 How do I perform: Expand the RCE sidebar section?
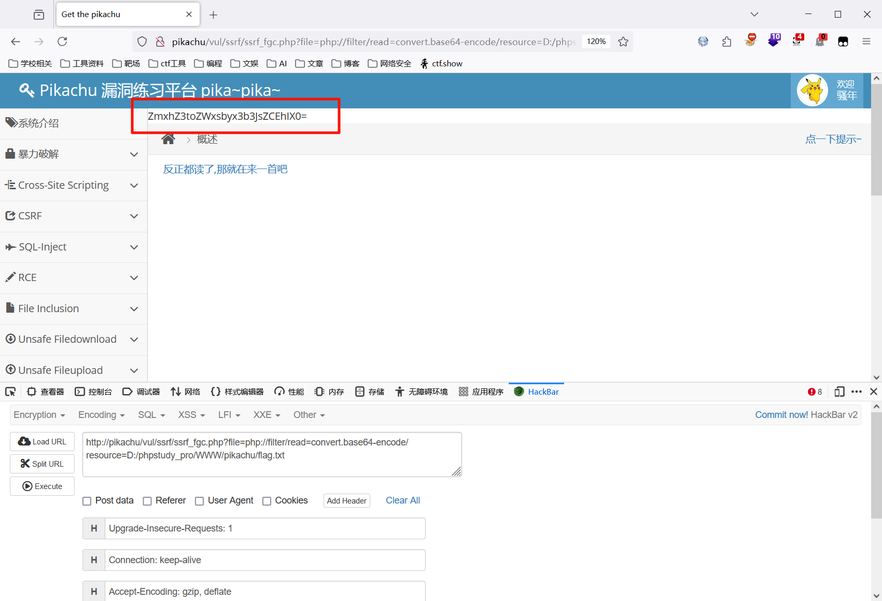click(x=74, y=278)
